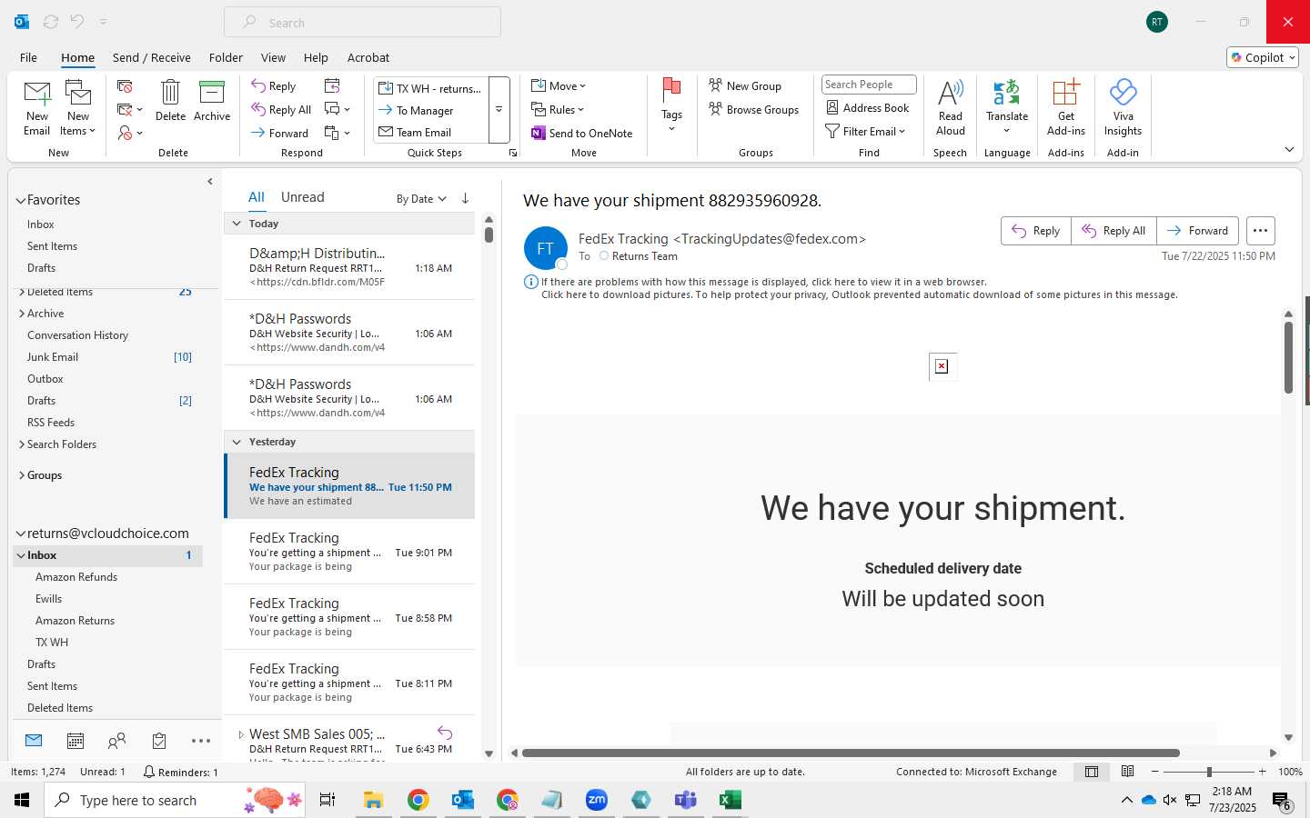This screenshot has width=1310, height=818.
Task: Click the Mail icon in navigation bar
Action: 34,741
